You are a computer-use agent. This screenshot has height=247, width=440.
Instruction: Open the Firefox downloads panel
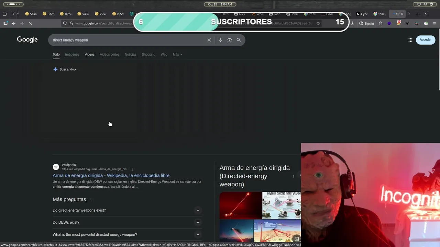(352, 23)
